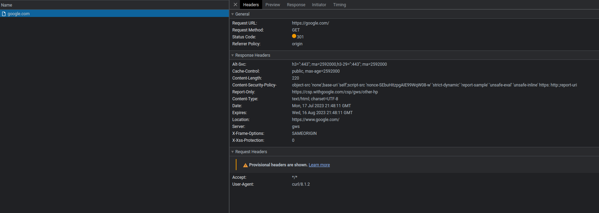Click the orange 301 status indicator dot
The height and width of the screenshot is (213, 599).
pyautogui.click(x=294, y=36)
